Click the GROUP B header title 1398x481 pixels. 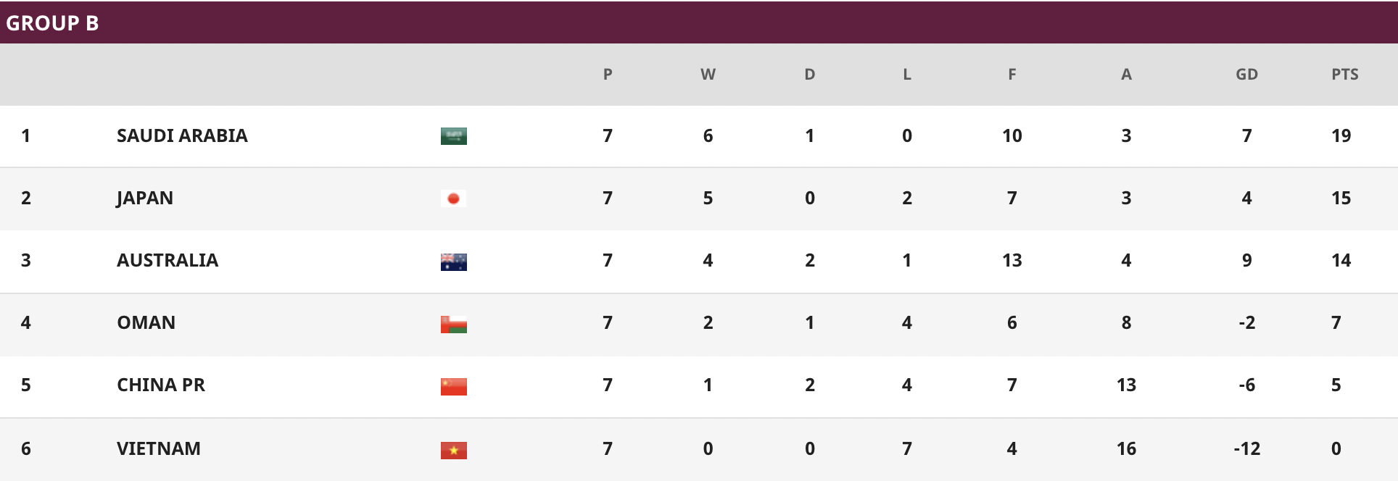click(x=52, y=23)
